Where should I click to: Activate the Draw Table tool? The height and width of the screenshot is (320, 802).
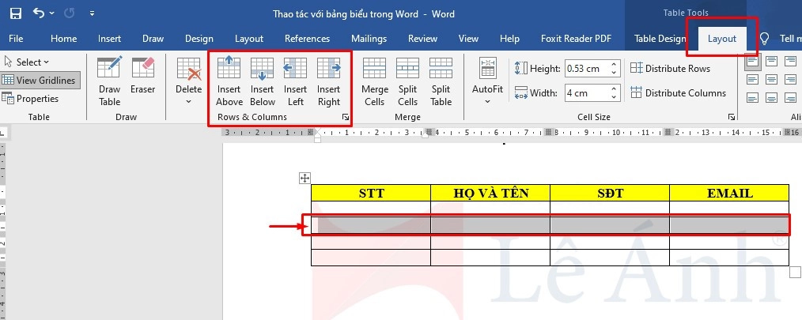pos(110,81)
